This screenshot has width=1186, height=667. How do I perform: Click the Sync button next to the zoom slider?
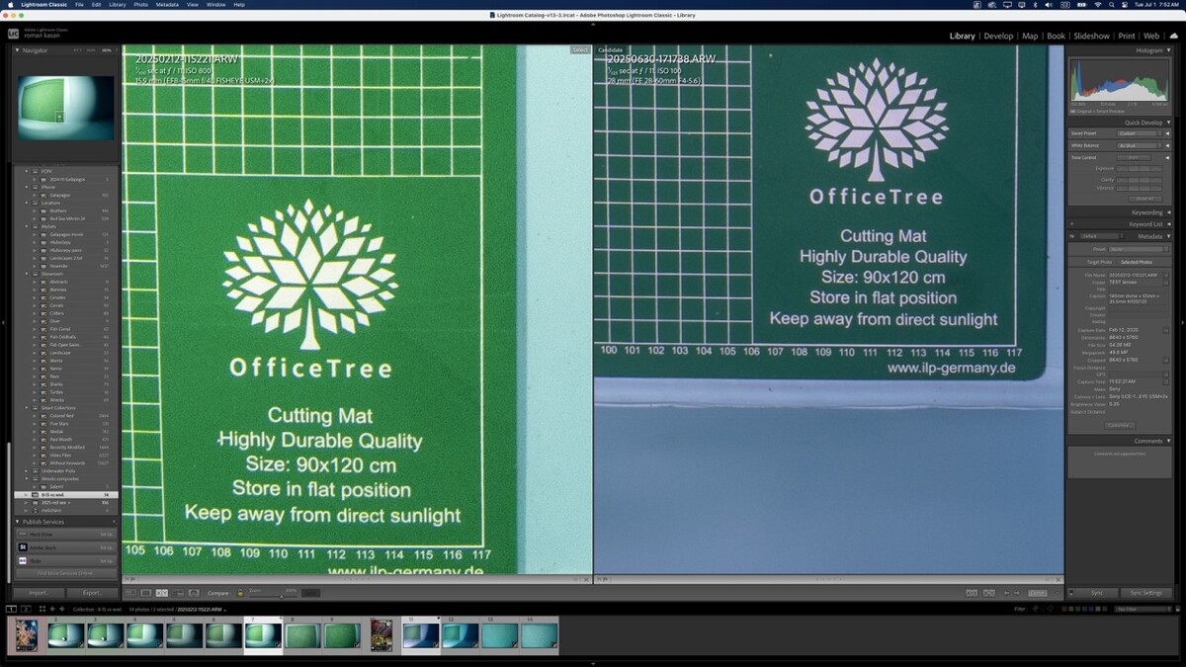(x=310, y=593)
